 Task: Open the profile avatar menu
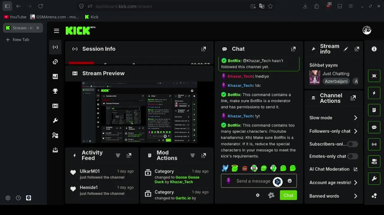coord(367,30)
